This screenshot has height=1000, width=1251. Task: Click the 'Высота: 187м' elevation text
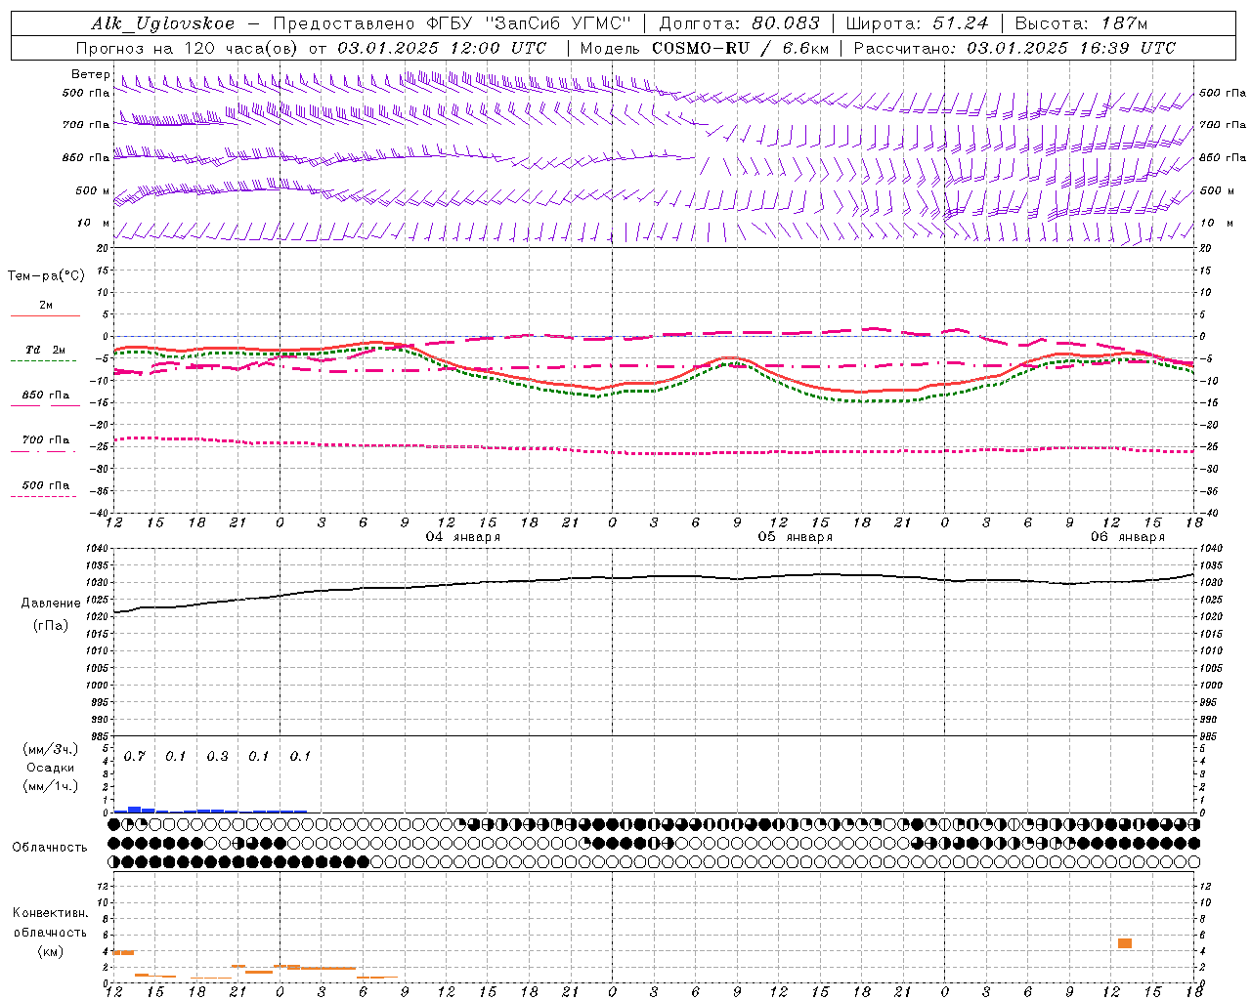[x=1081, y=23]
